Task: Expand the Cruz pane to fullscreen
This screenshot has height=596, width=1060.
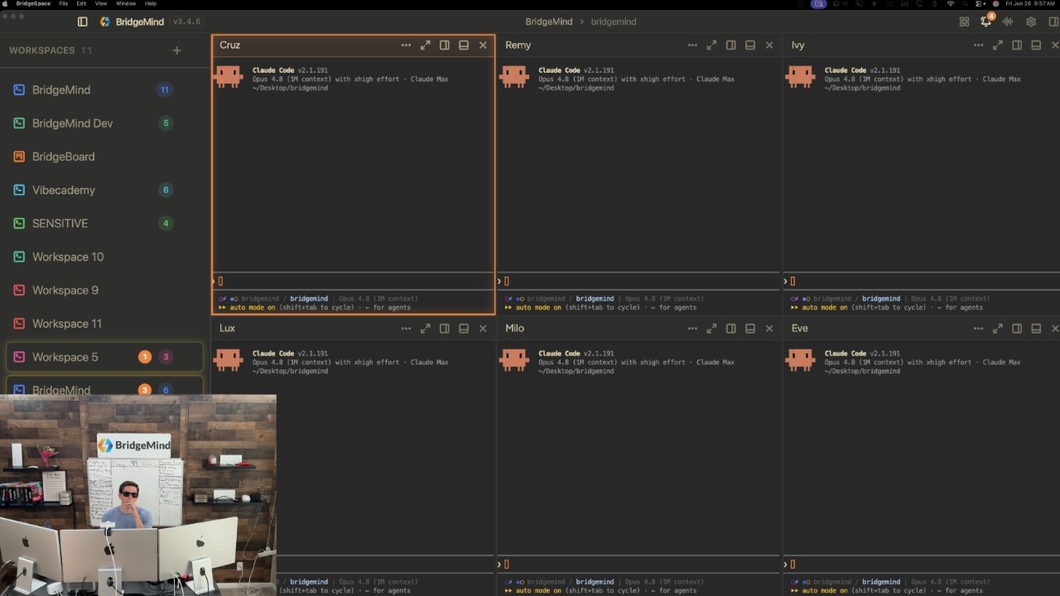Action: [425, 46]
